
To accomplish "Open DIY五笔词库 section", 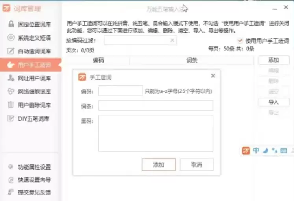I will pos(31,118).
